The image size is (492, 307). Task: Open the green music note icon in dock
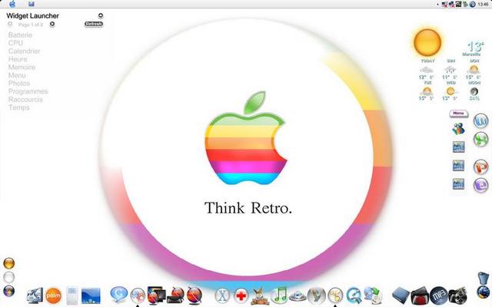point(278,295)
